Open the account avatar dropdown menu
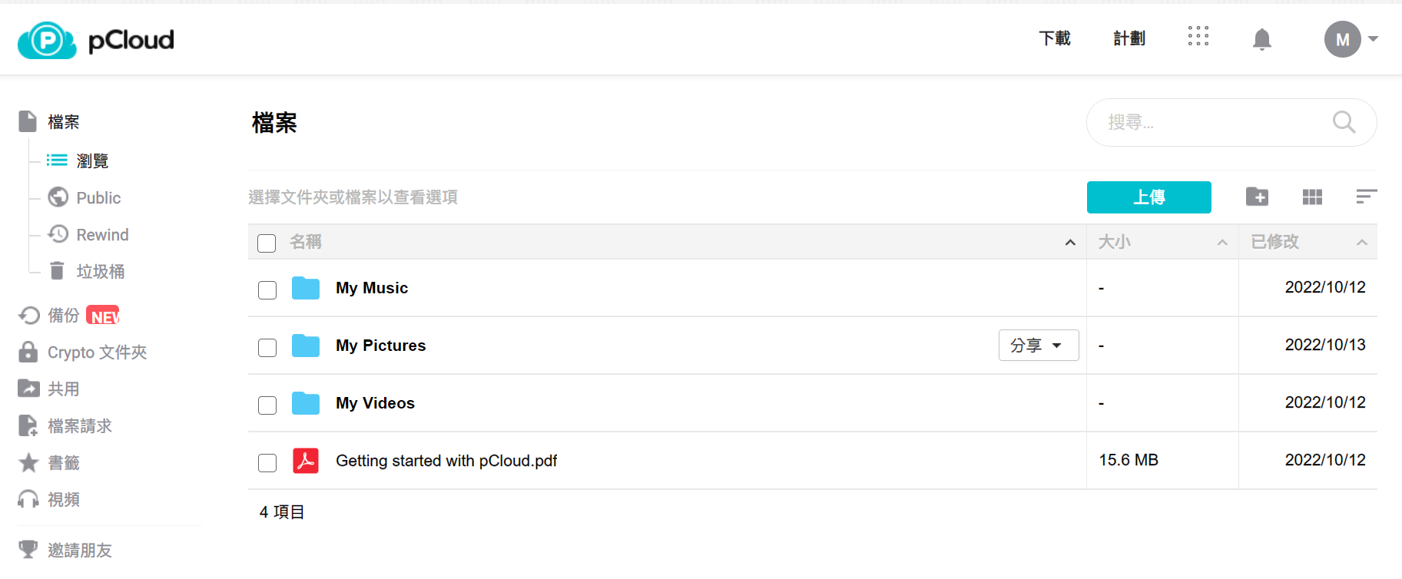Viewport: 1402px width, 579px height. [1351, 39]
